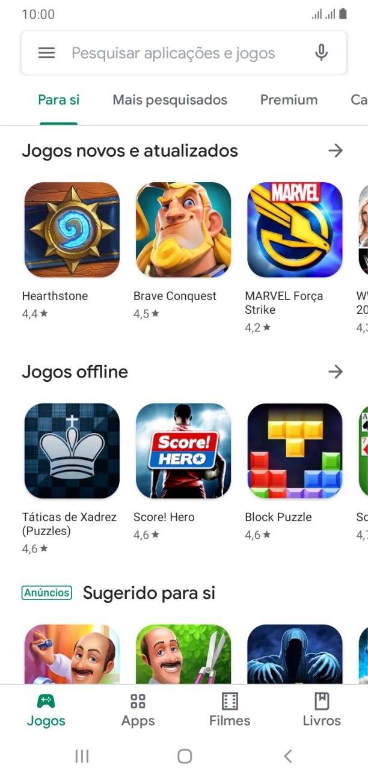The height and width of the screenshot is (778, 368).
Task: Open the Block Puzzle game icon
Action: point(295,451)
